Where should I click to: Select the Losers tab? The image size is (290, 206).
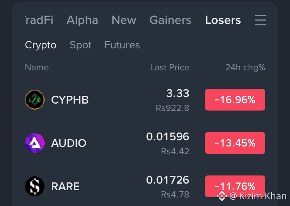(x=223, y=20)
